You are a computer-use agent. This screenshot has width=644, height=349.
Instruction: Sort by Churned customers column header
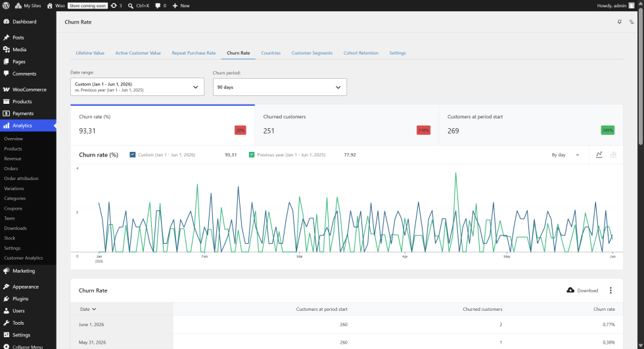482,309
